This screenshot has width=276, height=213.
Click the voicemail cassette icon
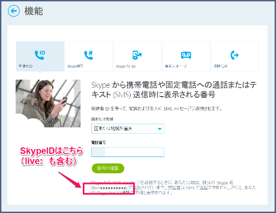(186, 55)
